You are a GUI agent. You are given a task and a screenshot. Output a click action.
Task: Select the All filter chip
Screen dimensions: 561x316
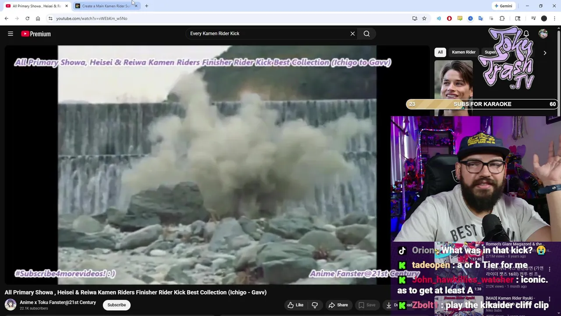(x=440, y=52)
